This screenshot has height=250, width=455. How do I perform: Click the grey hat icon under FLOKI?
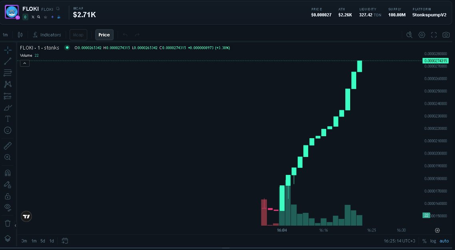(46, 17)
